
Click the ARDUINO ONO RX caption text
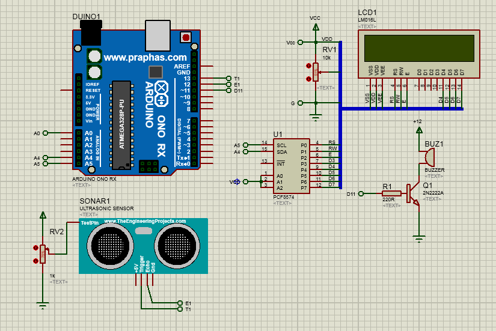click(x=94, y=179)
